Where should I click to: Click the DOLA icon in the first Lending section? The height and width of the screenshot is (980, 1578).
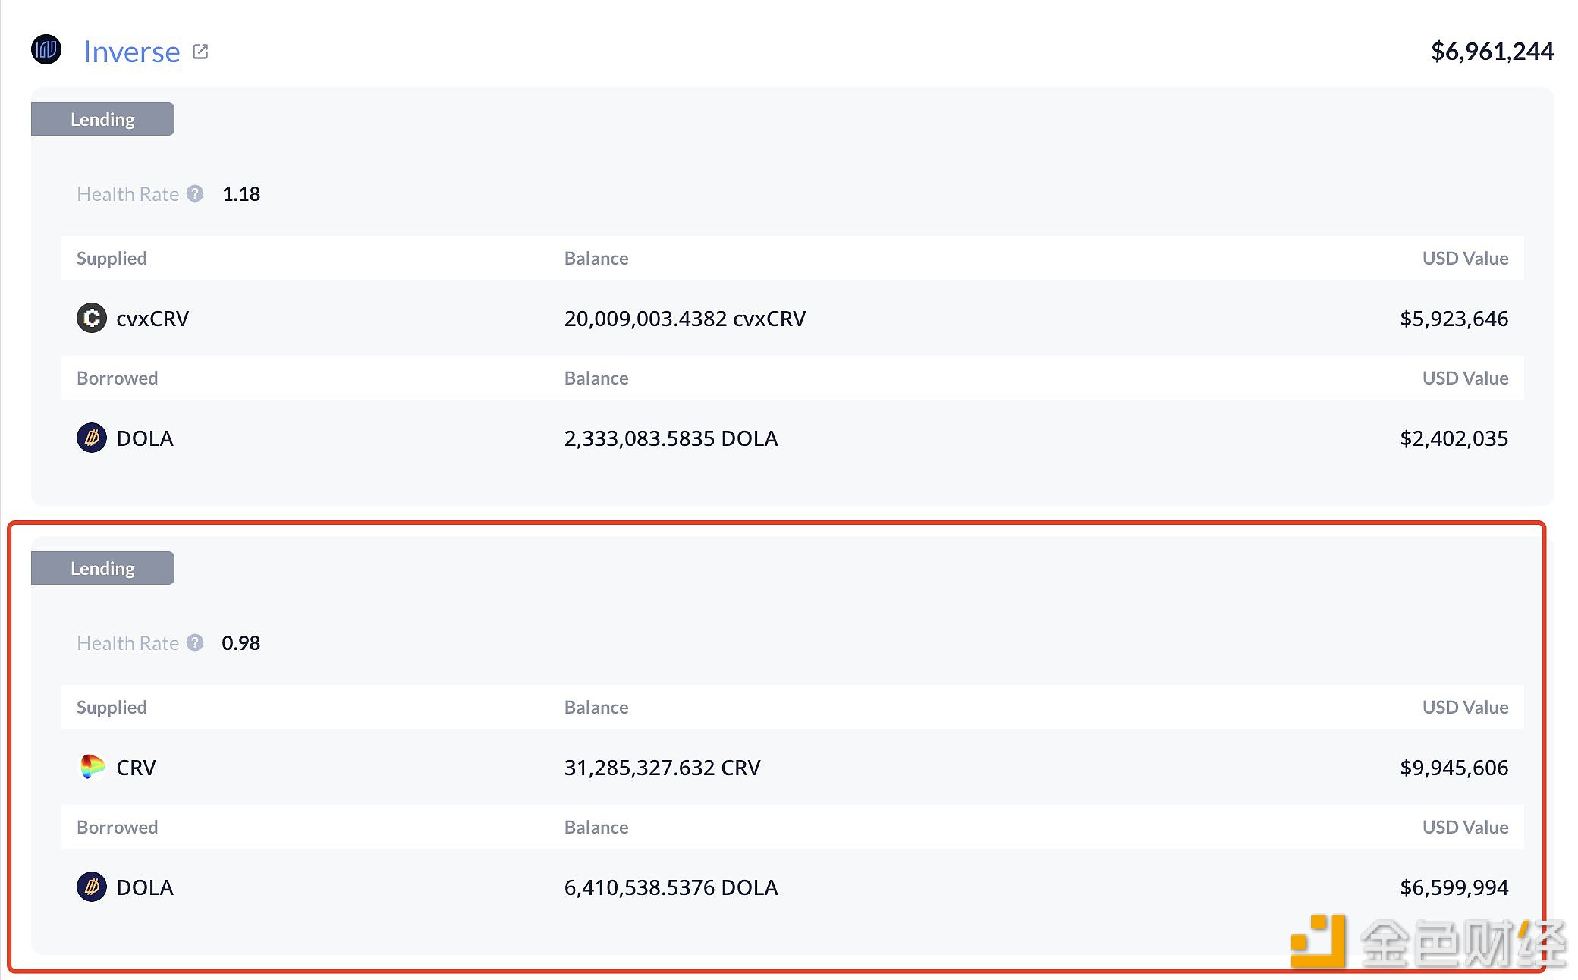[x=92, y=438]
